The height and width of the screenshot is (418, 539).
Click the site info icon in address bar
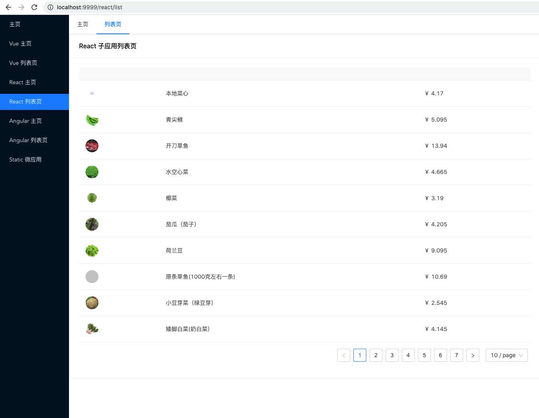[x=49, y=7]
